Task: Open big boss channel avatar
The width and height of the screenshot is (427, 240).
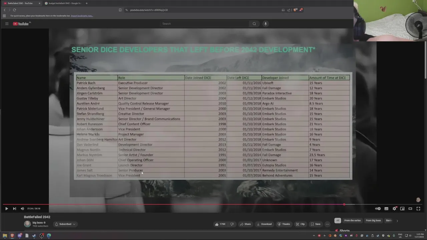Action: (27, 224)
